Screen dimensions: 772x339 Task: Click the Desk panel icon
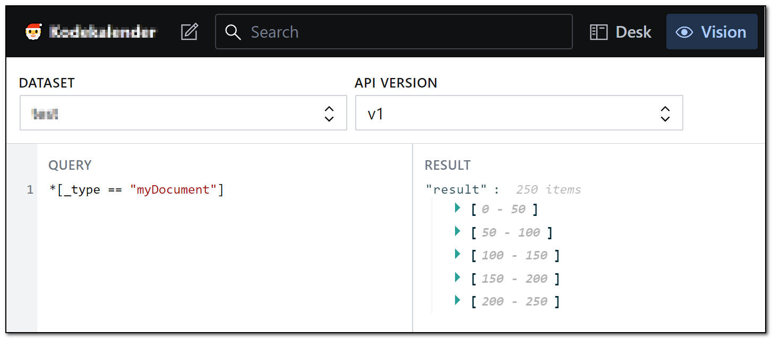598,32
